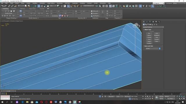The height and width of the screenshot is (104, 186).
Task: Activate the Select and Link tool
Action: [9, 6]
